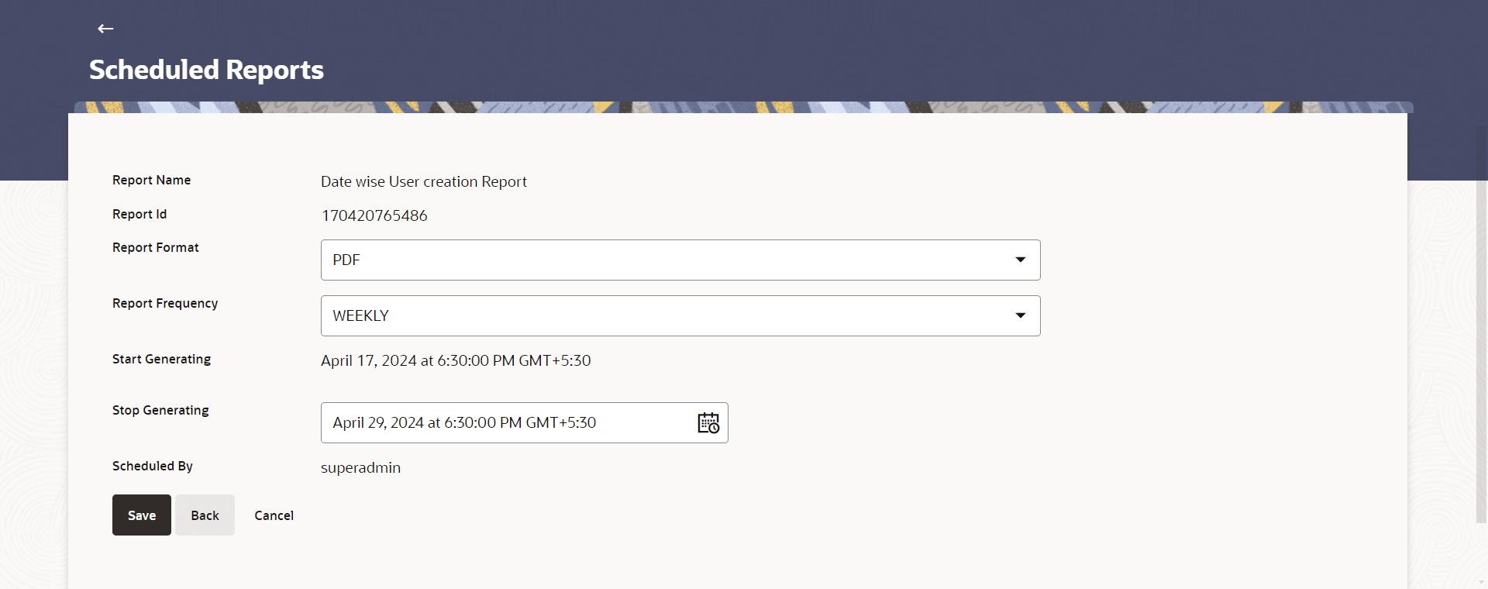The width and height of the screenshot is (1488, 589).
Task: Click the Report Id label
Action: click(139, 214)
